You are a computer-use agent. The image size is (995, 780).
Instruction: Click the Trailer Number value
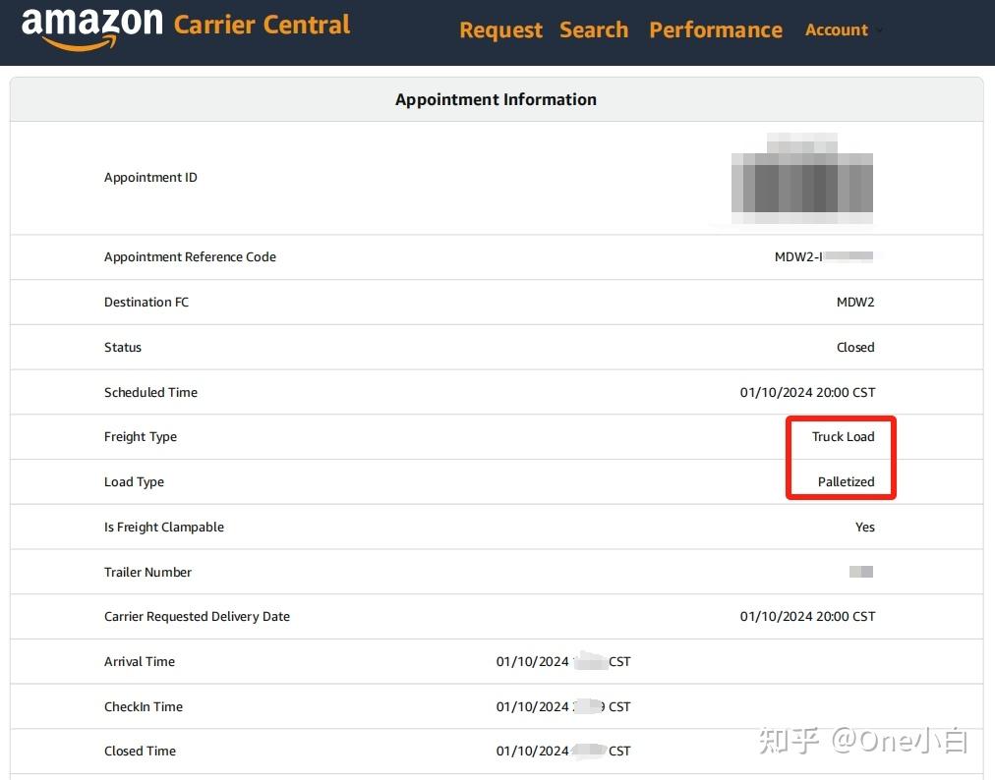pyautogui.click(x=861, y=572)
